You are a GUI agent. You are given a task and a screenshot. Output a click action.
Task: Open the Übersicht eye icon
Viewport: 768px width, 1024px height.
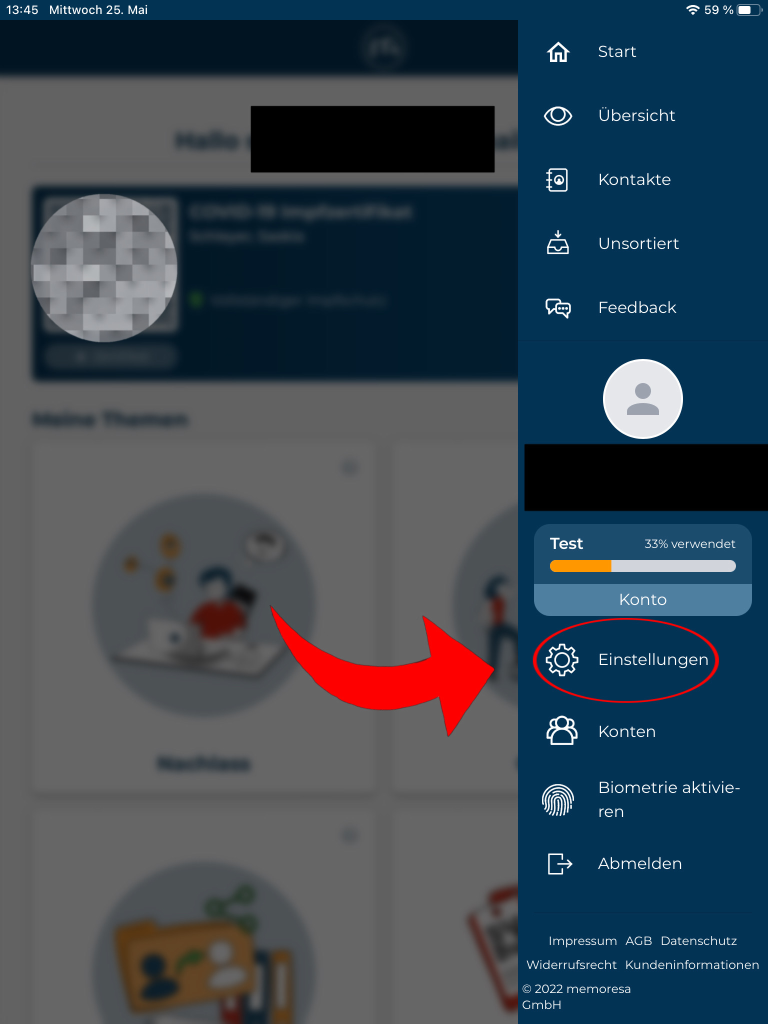click(558, 116)
